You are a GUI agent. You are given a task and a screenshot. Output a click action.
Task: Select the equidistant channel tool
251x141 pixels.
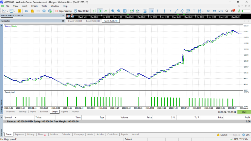[x=182, y=11]
